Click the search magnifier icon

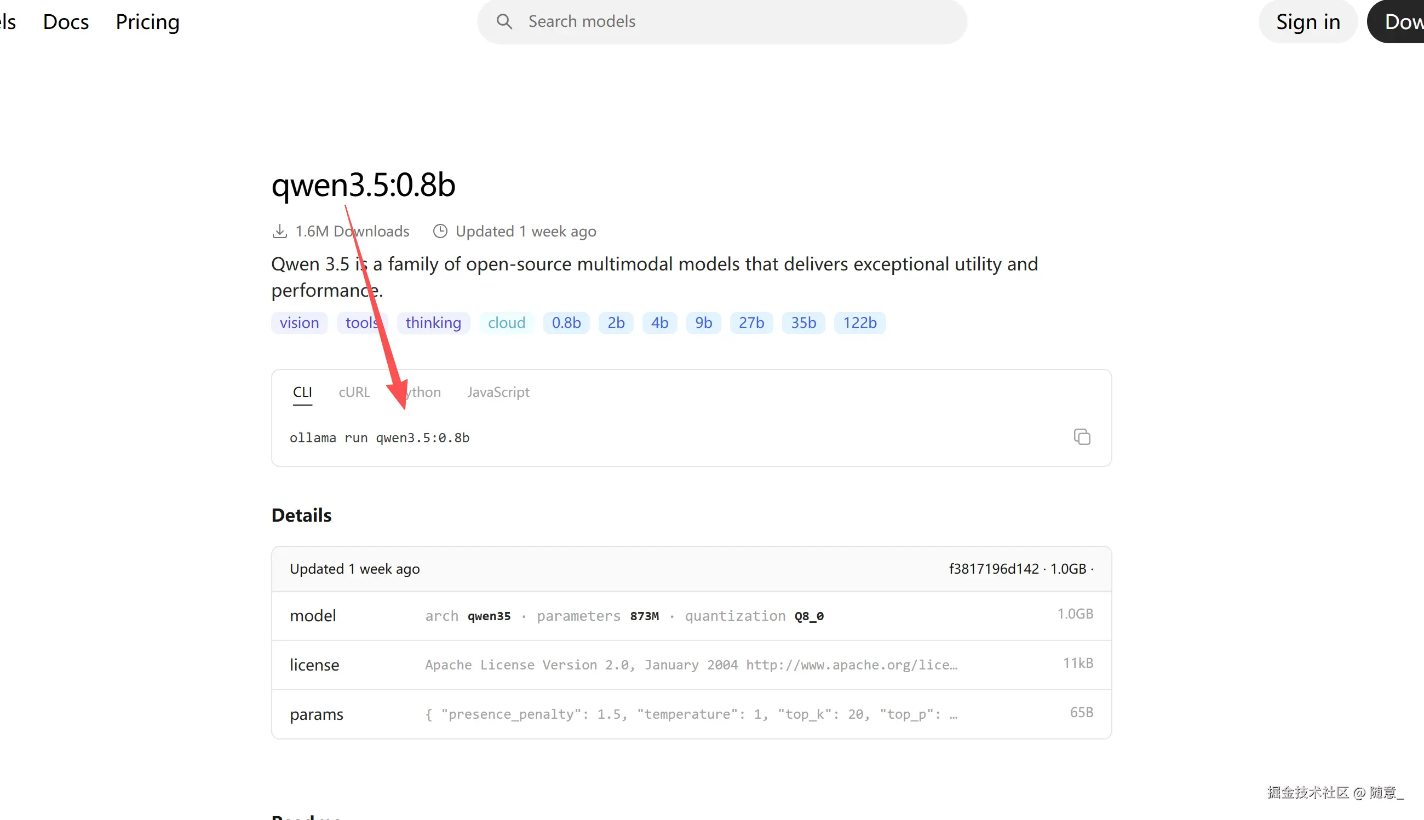504,21
